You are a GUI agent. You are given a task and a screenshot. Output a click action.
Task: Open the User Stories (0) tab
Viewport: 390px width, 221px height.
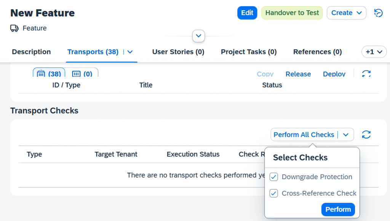coord(178,52)
